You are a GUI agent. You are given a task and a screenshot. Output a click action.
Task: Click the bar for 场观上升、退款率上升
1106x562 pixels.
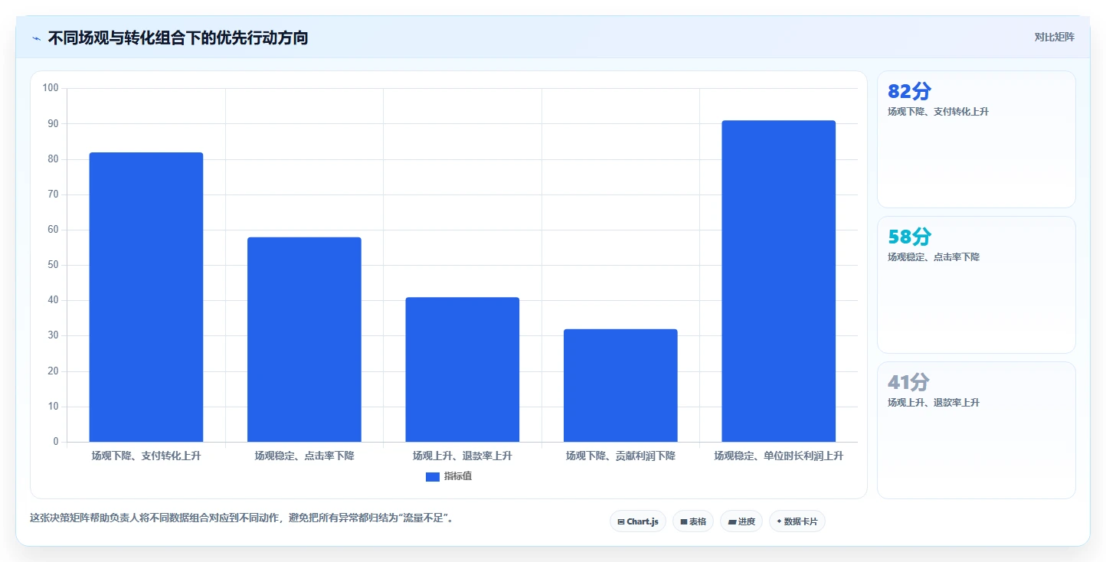[x=463, y=369]
